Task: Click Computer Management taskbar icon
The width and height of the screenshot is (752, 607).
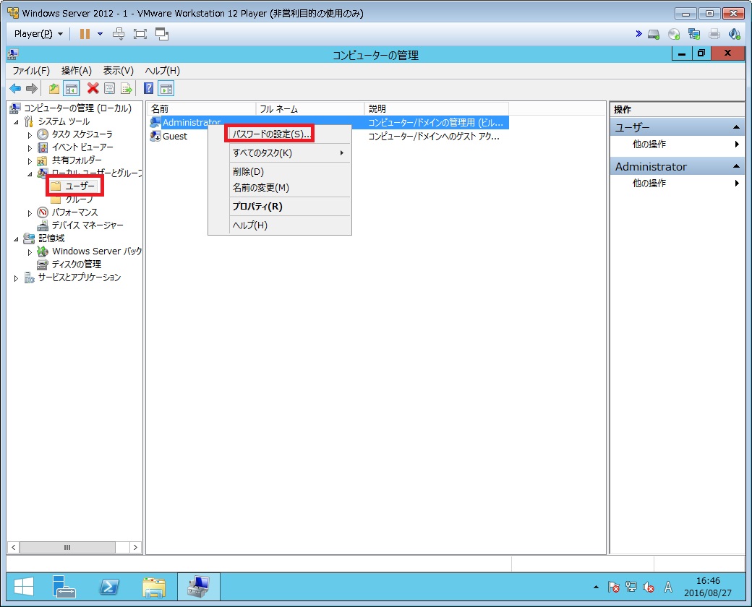Action: coord(199,586)
